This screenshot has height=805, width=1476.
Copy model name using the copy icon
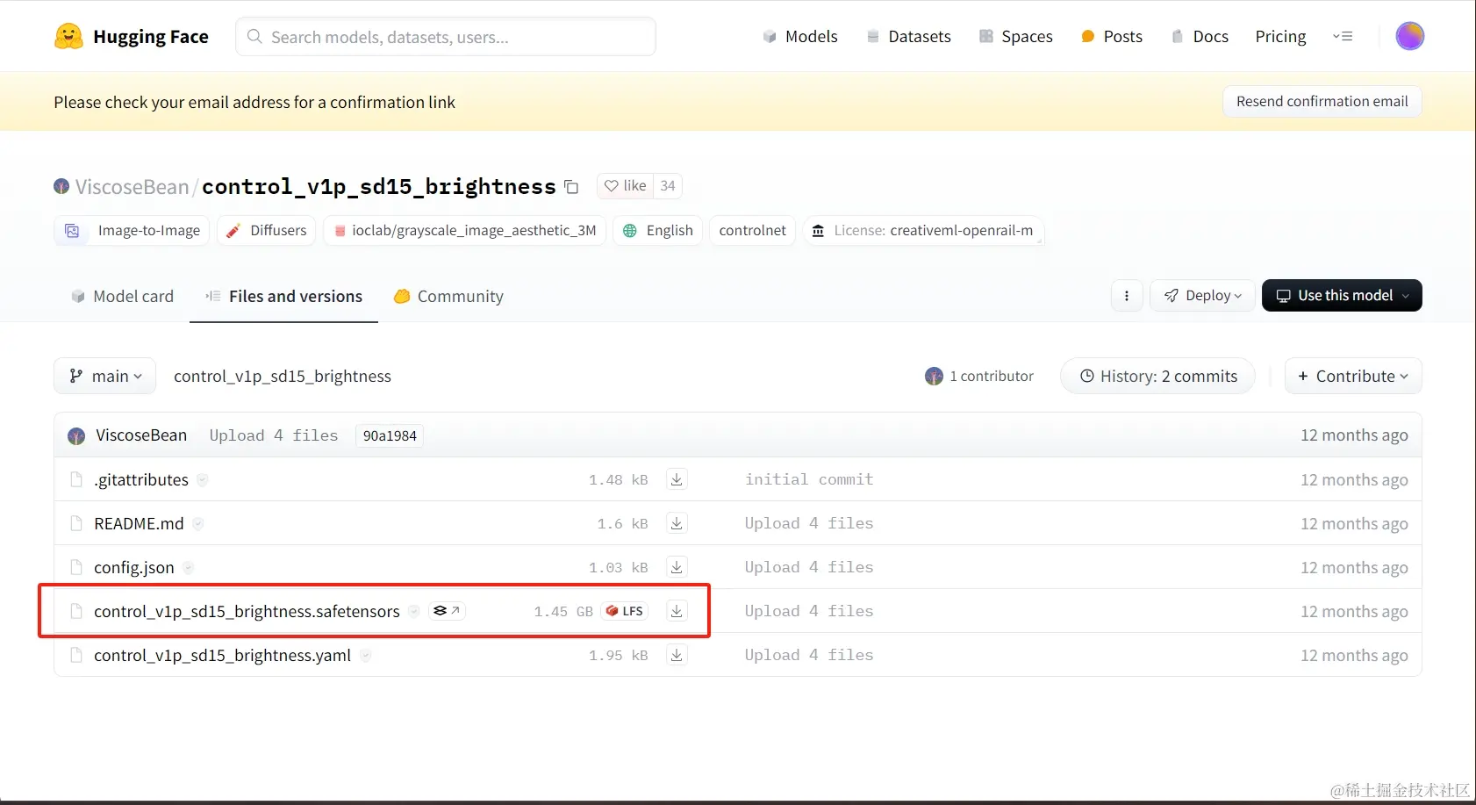point(571,187)
